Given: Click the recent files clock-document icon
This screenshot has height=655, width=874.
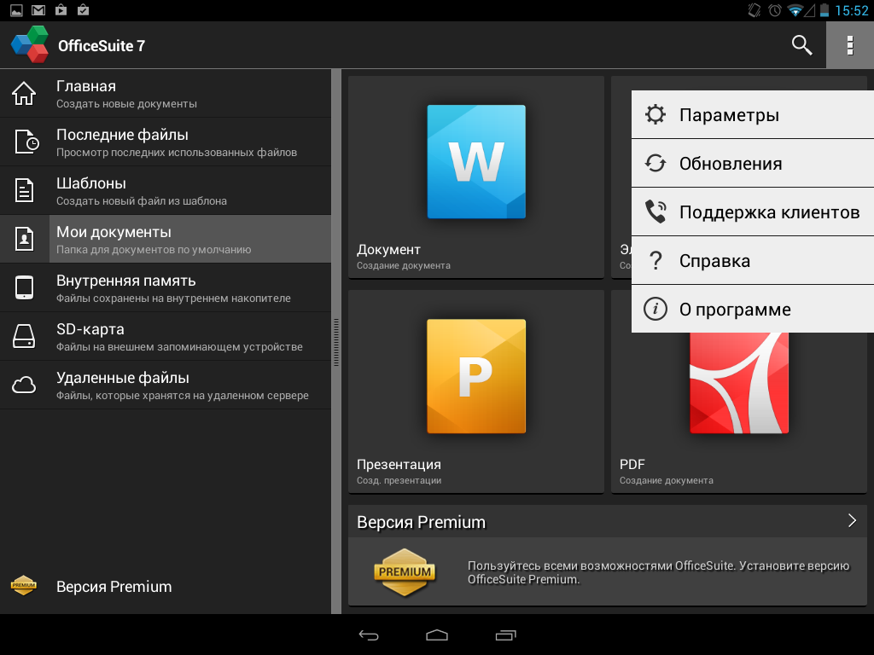Looking at the screenshot, I should (x=26, y=142).
